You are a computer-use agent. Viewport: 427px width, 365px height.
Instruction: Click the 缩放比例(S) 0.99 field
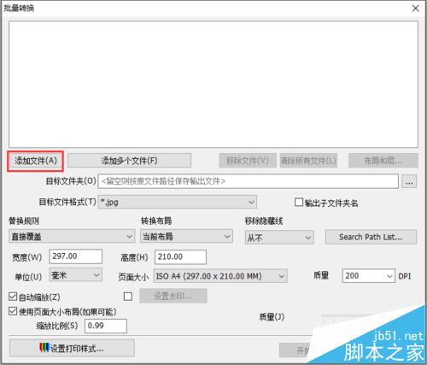pyautogui.click(x=106, y=326)
